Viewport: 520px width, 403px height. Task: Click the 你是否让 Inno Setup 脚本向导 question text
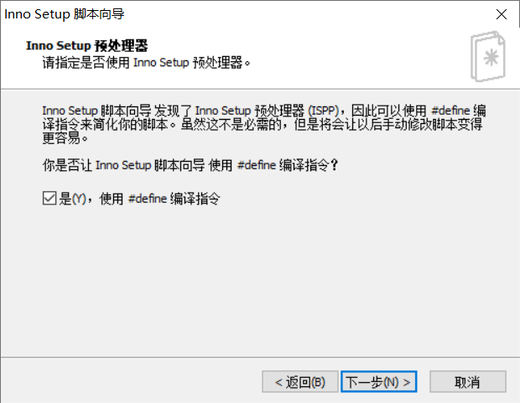point(123,165)
